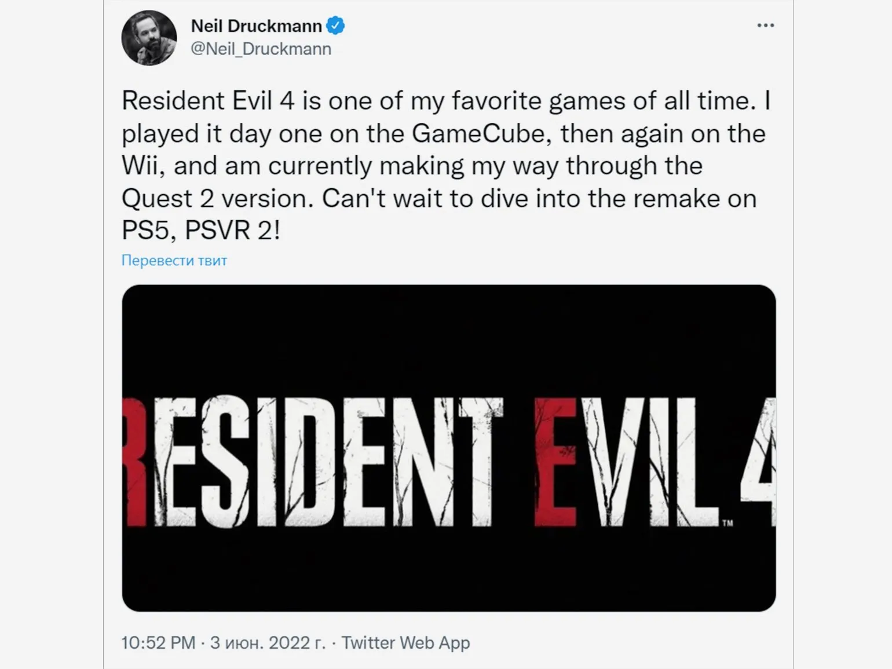The image size is (892, 669).
Task: Click the blue verified badge icon
Action: click(x=335, y=25)
